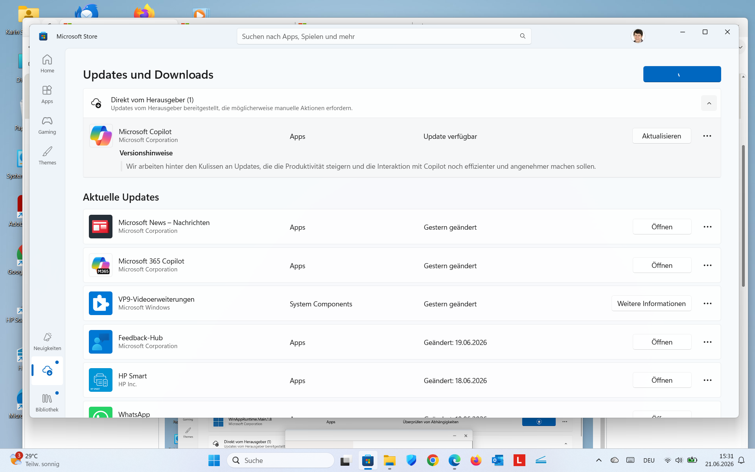
Task: Open File Explorer from the taskbar
Action: pyautogui.click(x=389, y=460)
